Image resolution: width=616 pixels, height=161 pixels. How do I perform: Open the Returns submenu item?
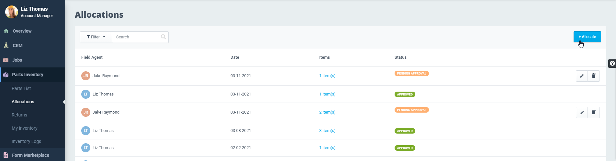pyautogui.click(x=19, y=115)
